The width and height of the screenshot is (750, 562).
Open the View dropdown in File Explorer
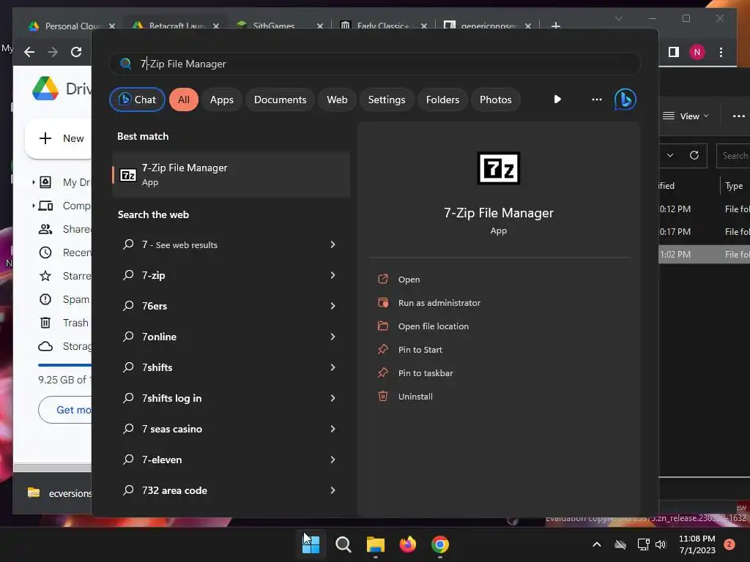click(686, 116)
